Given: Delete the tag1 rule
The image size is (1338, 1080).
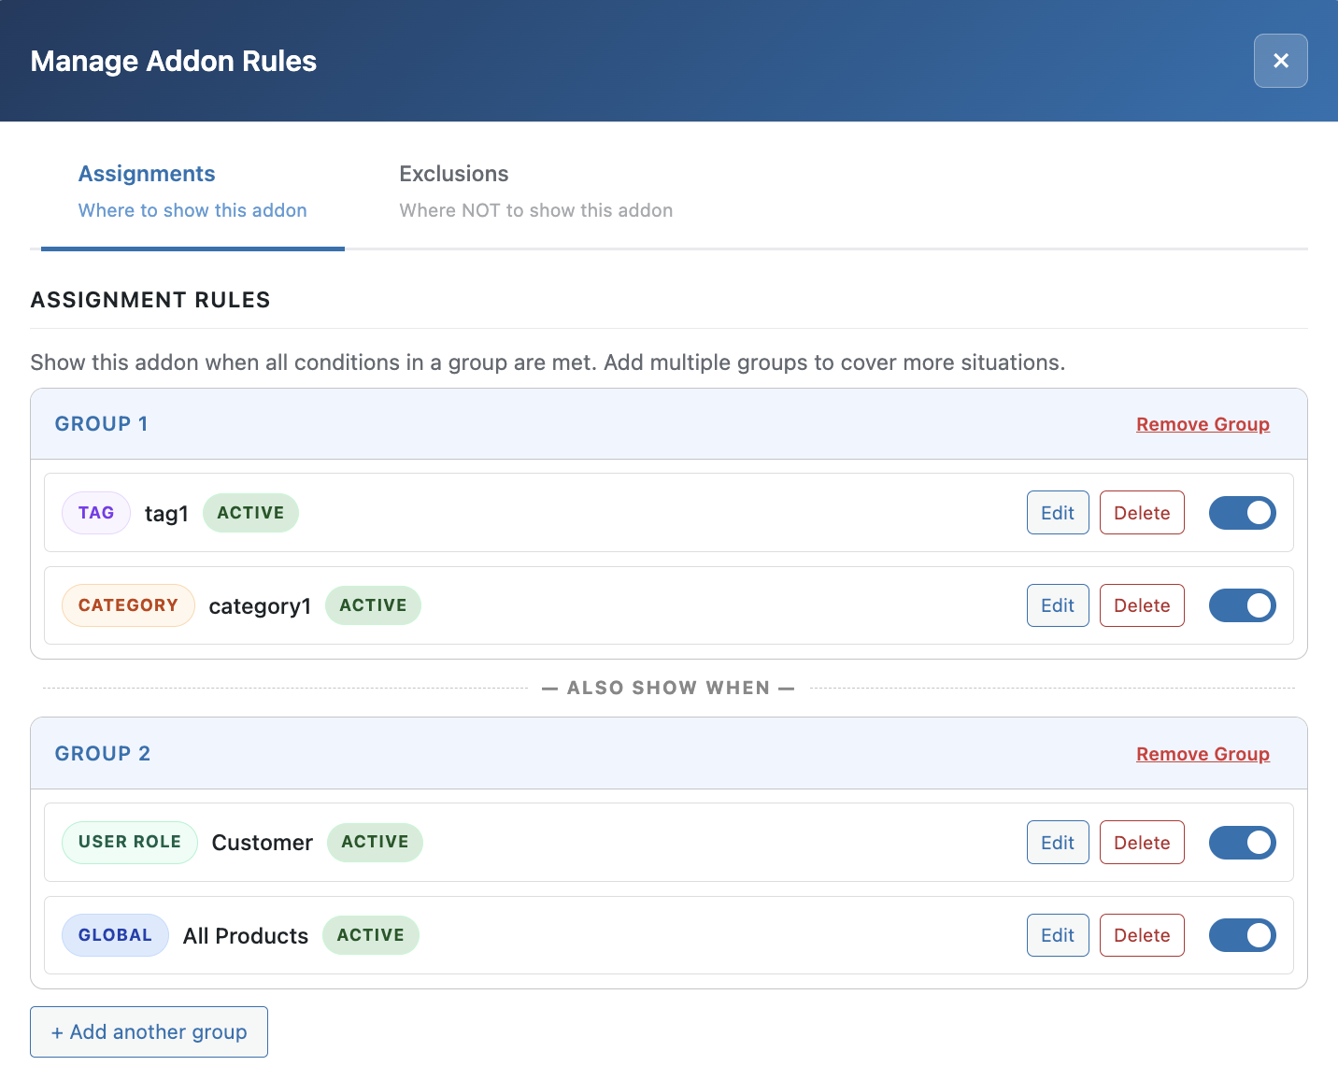Looking at the screenshot, I should point(1142,513).
